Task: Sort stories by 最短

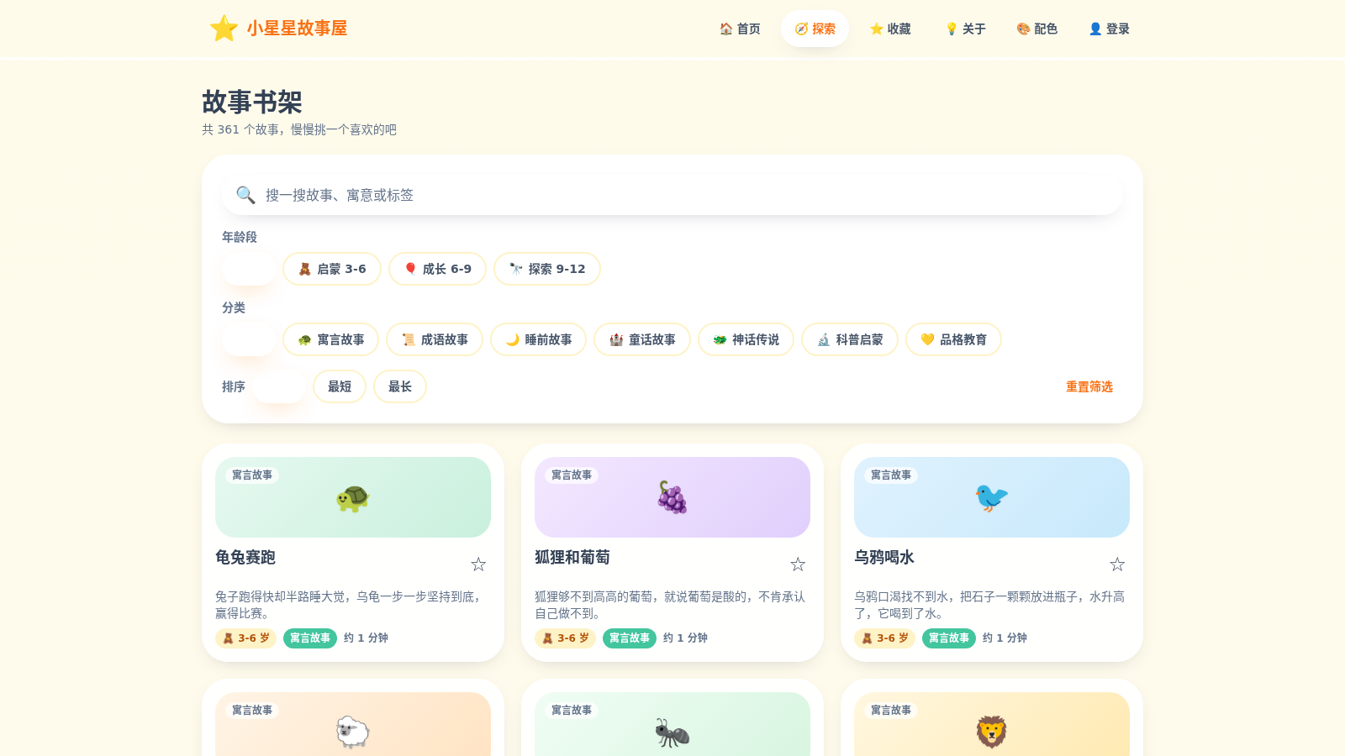Action: (340, 386)
